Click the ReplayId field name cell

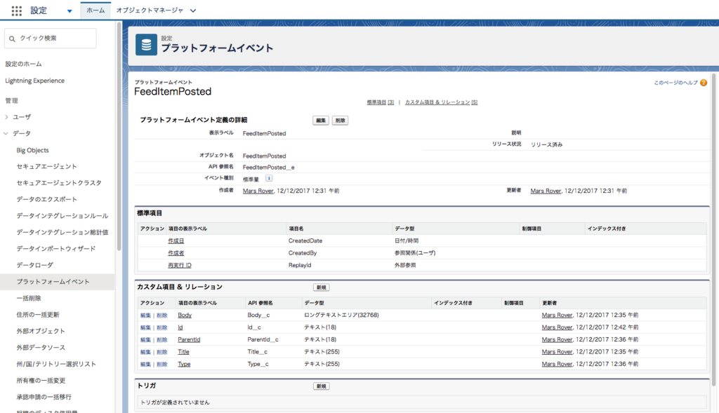(300, 266)
